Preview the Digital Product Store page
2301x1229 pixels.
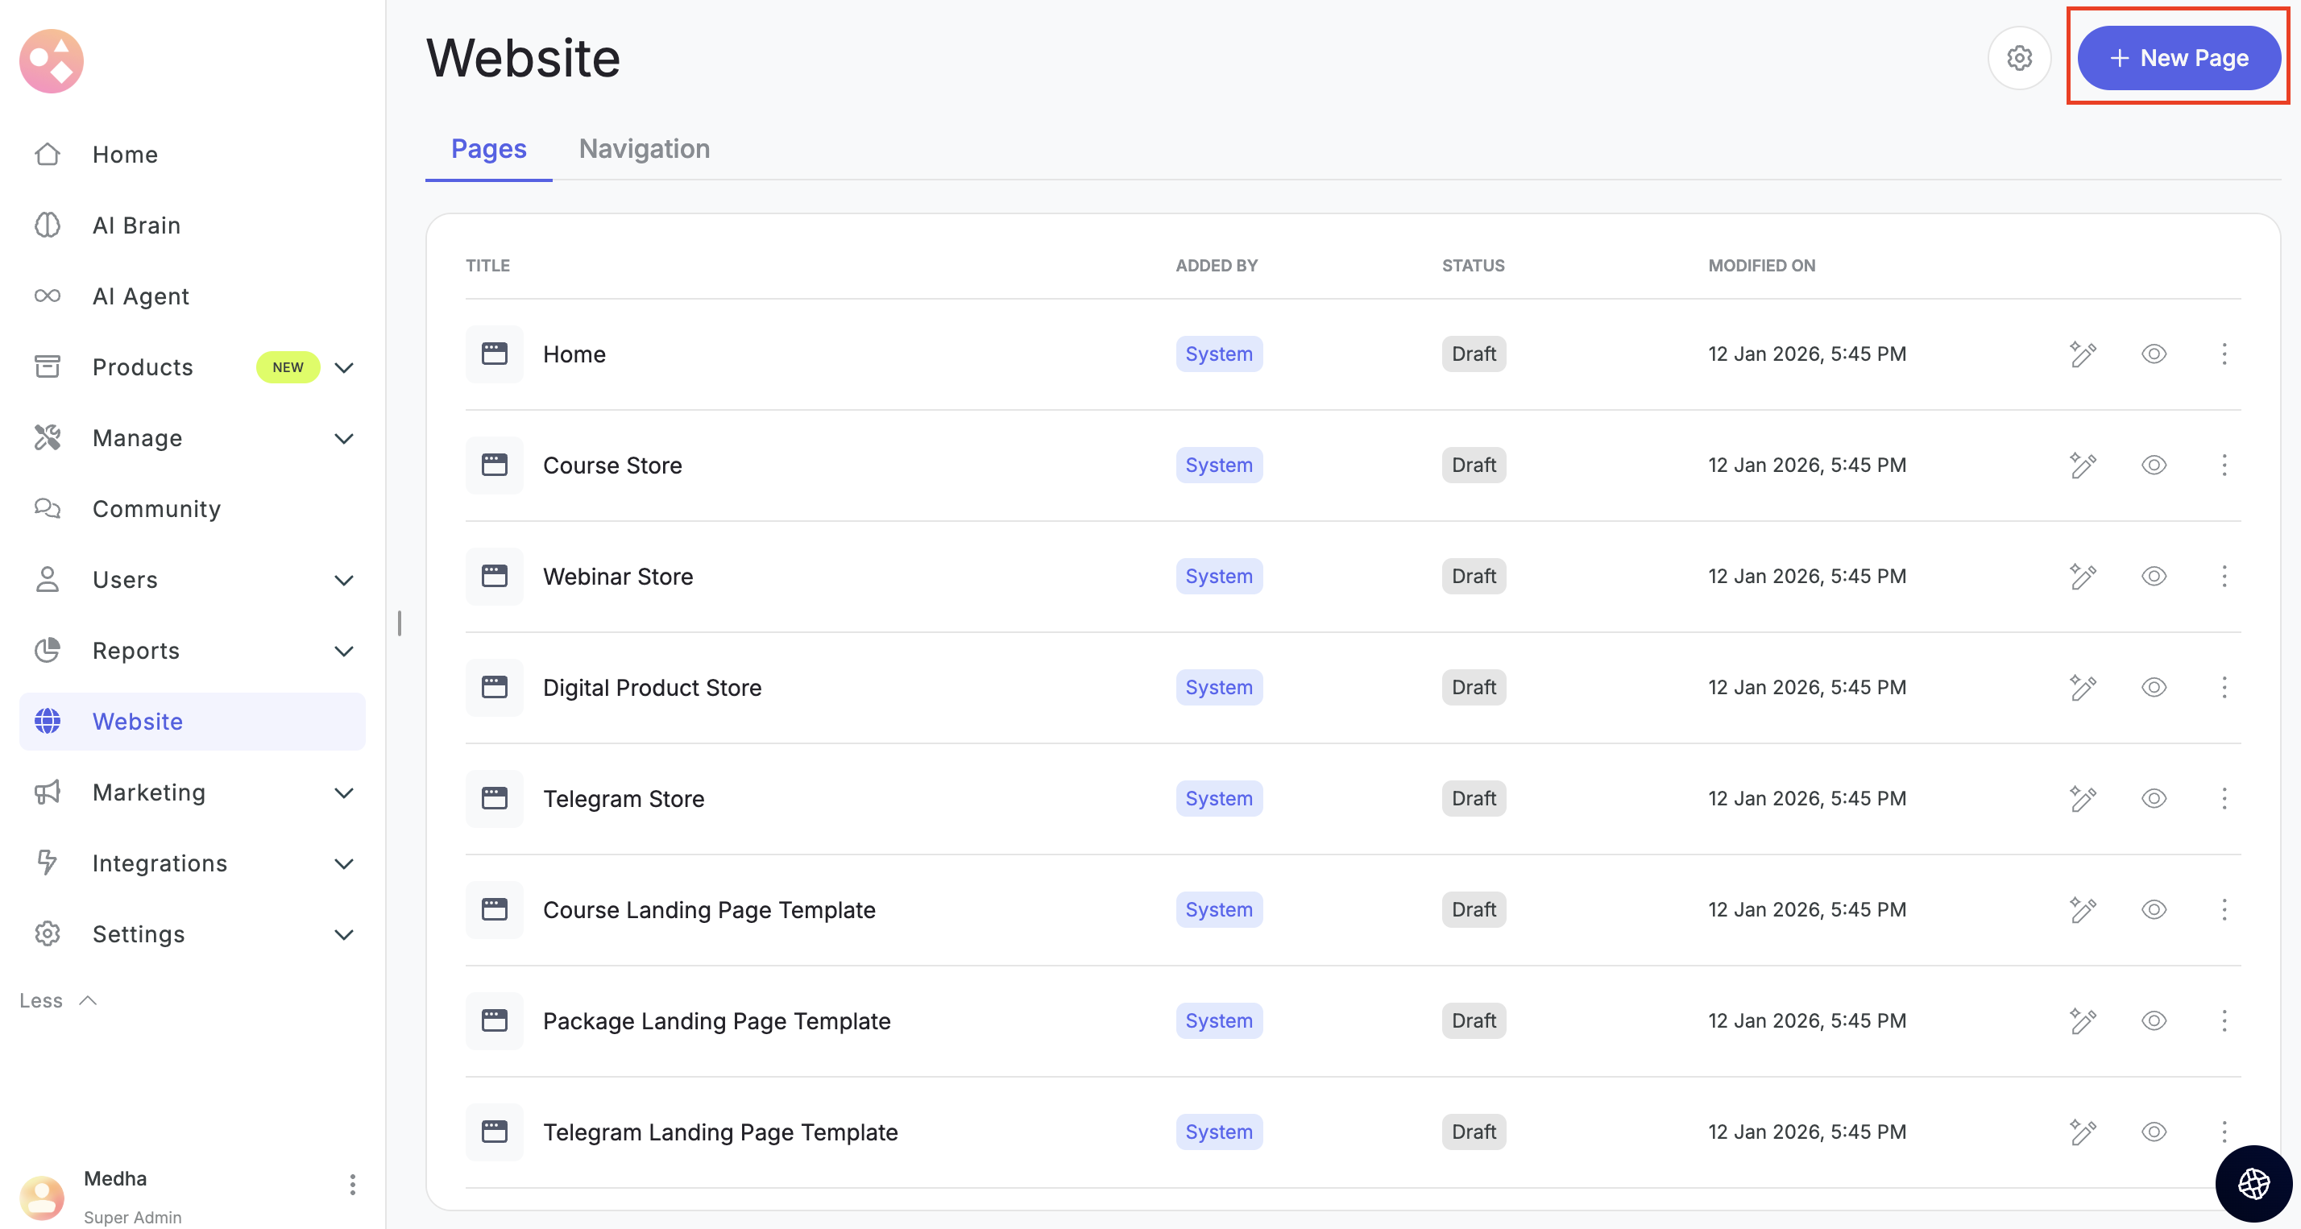(x=2154, y=688)
